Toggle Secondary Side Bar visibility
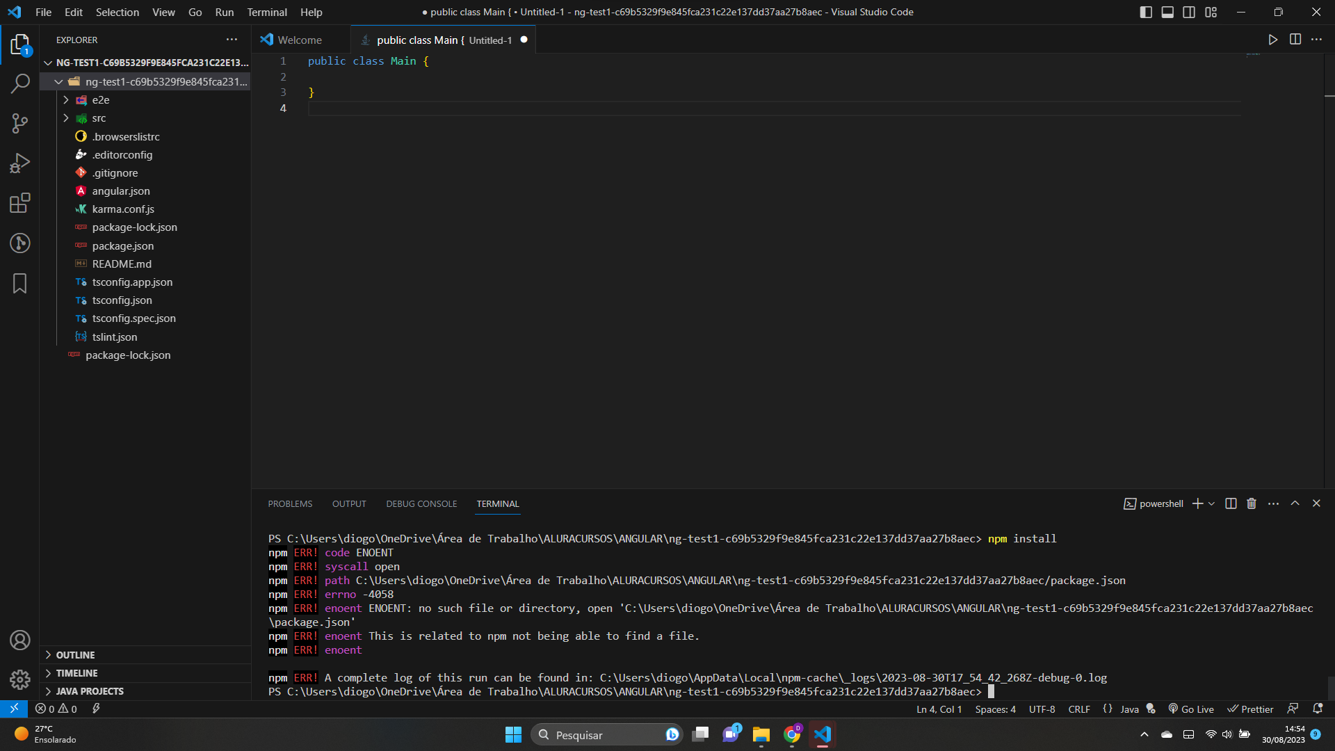Screen dimensions: 1335x751 (x=1189, y=12)
